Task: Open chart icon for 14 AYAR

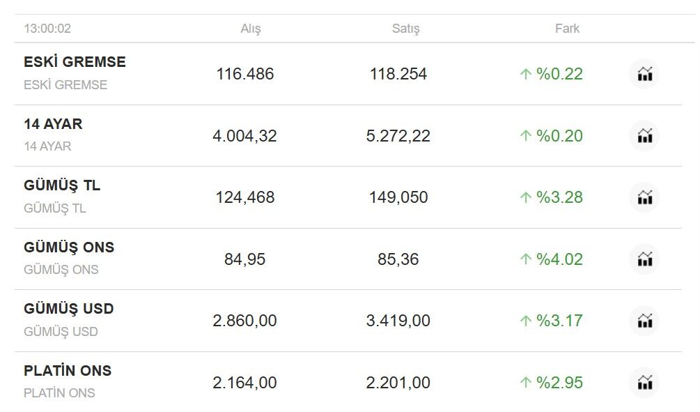Action: [x=645, y=135]
